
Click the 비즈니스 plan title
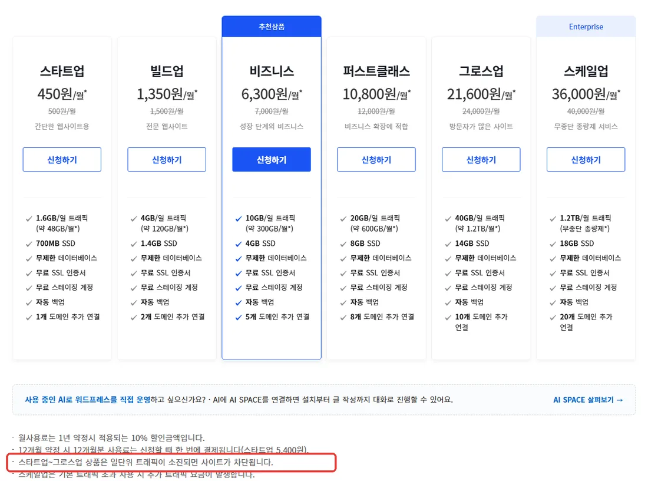tap(272, 71)
